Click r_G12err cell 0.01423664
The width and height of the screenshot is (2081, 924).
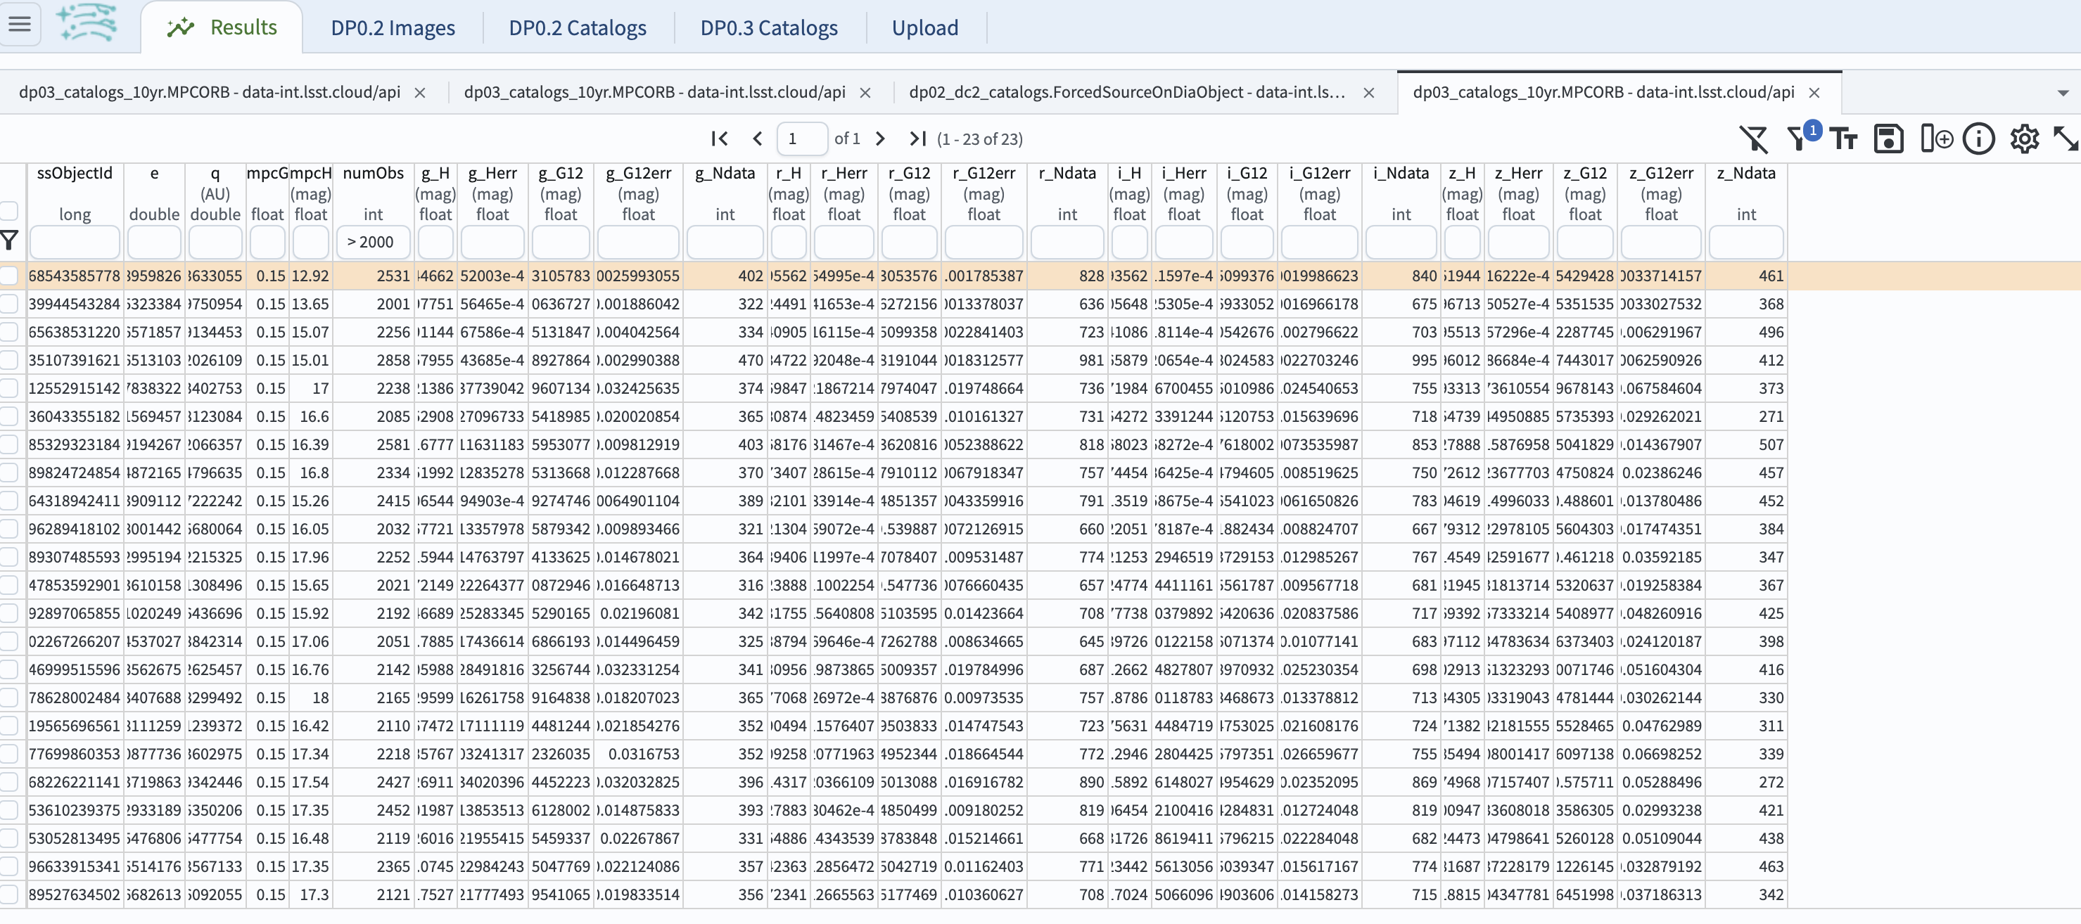pos(984,614)
